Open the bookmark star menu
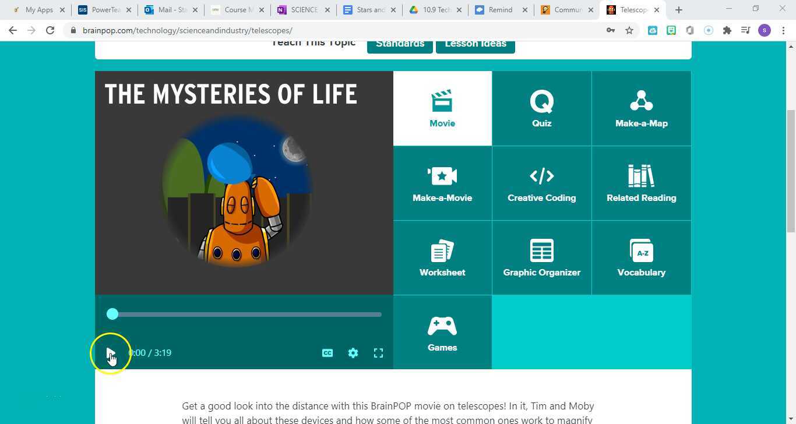796x424 pixels. pyautogui.click(x=629, y=30)
